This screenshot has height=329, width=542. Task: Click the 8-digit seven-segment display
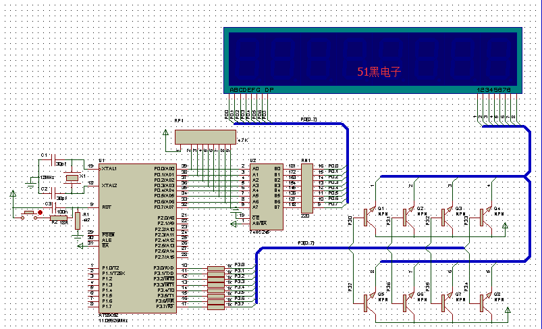tap(373, 61)
